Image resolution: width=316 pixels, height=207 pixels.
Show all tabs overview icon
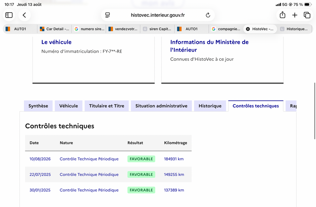coord(307,15)
